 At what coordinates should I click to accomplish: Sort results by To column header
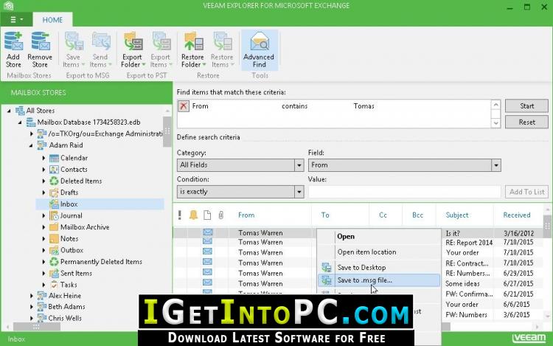pos(325,215)
